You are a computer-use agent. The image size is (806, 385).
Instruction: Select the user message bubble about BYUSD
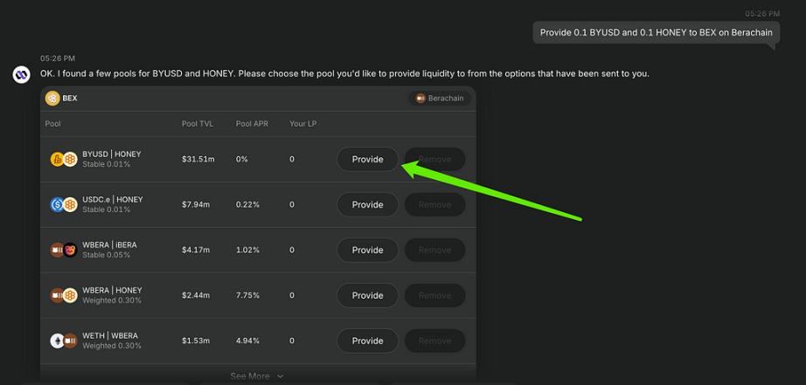click(657, 32)
